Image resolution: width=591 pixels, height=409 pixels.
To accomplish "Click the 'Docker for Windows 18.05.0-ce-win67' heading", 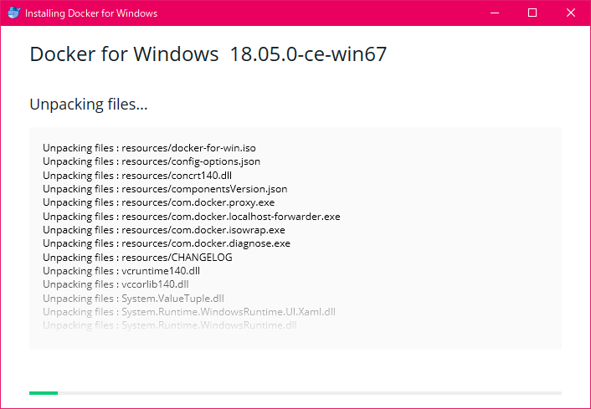I will (208, 54).
